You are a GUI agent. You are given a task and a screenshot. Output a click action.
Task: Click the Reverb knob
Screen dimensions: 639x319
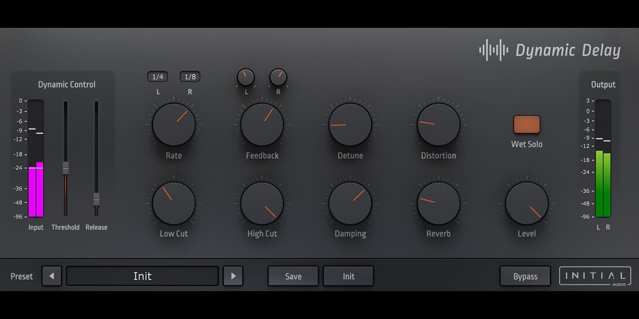click(x=438, y=202)
